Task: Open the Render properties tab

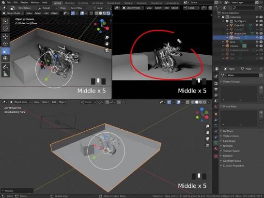Action: [x=216, y=84]
